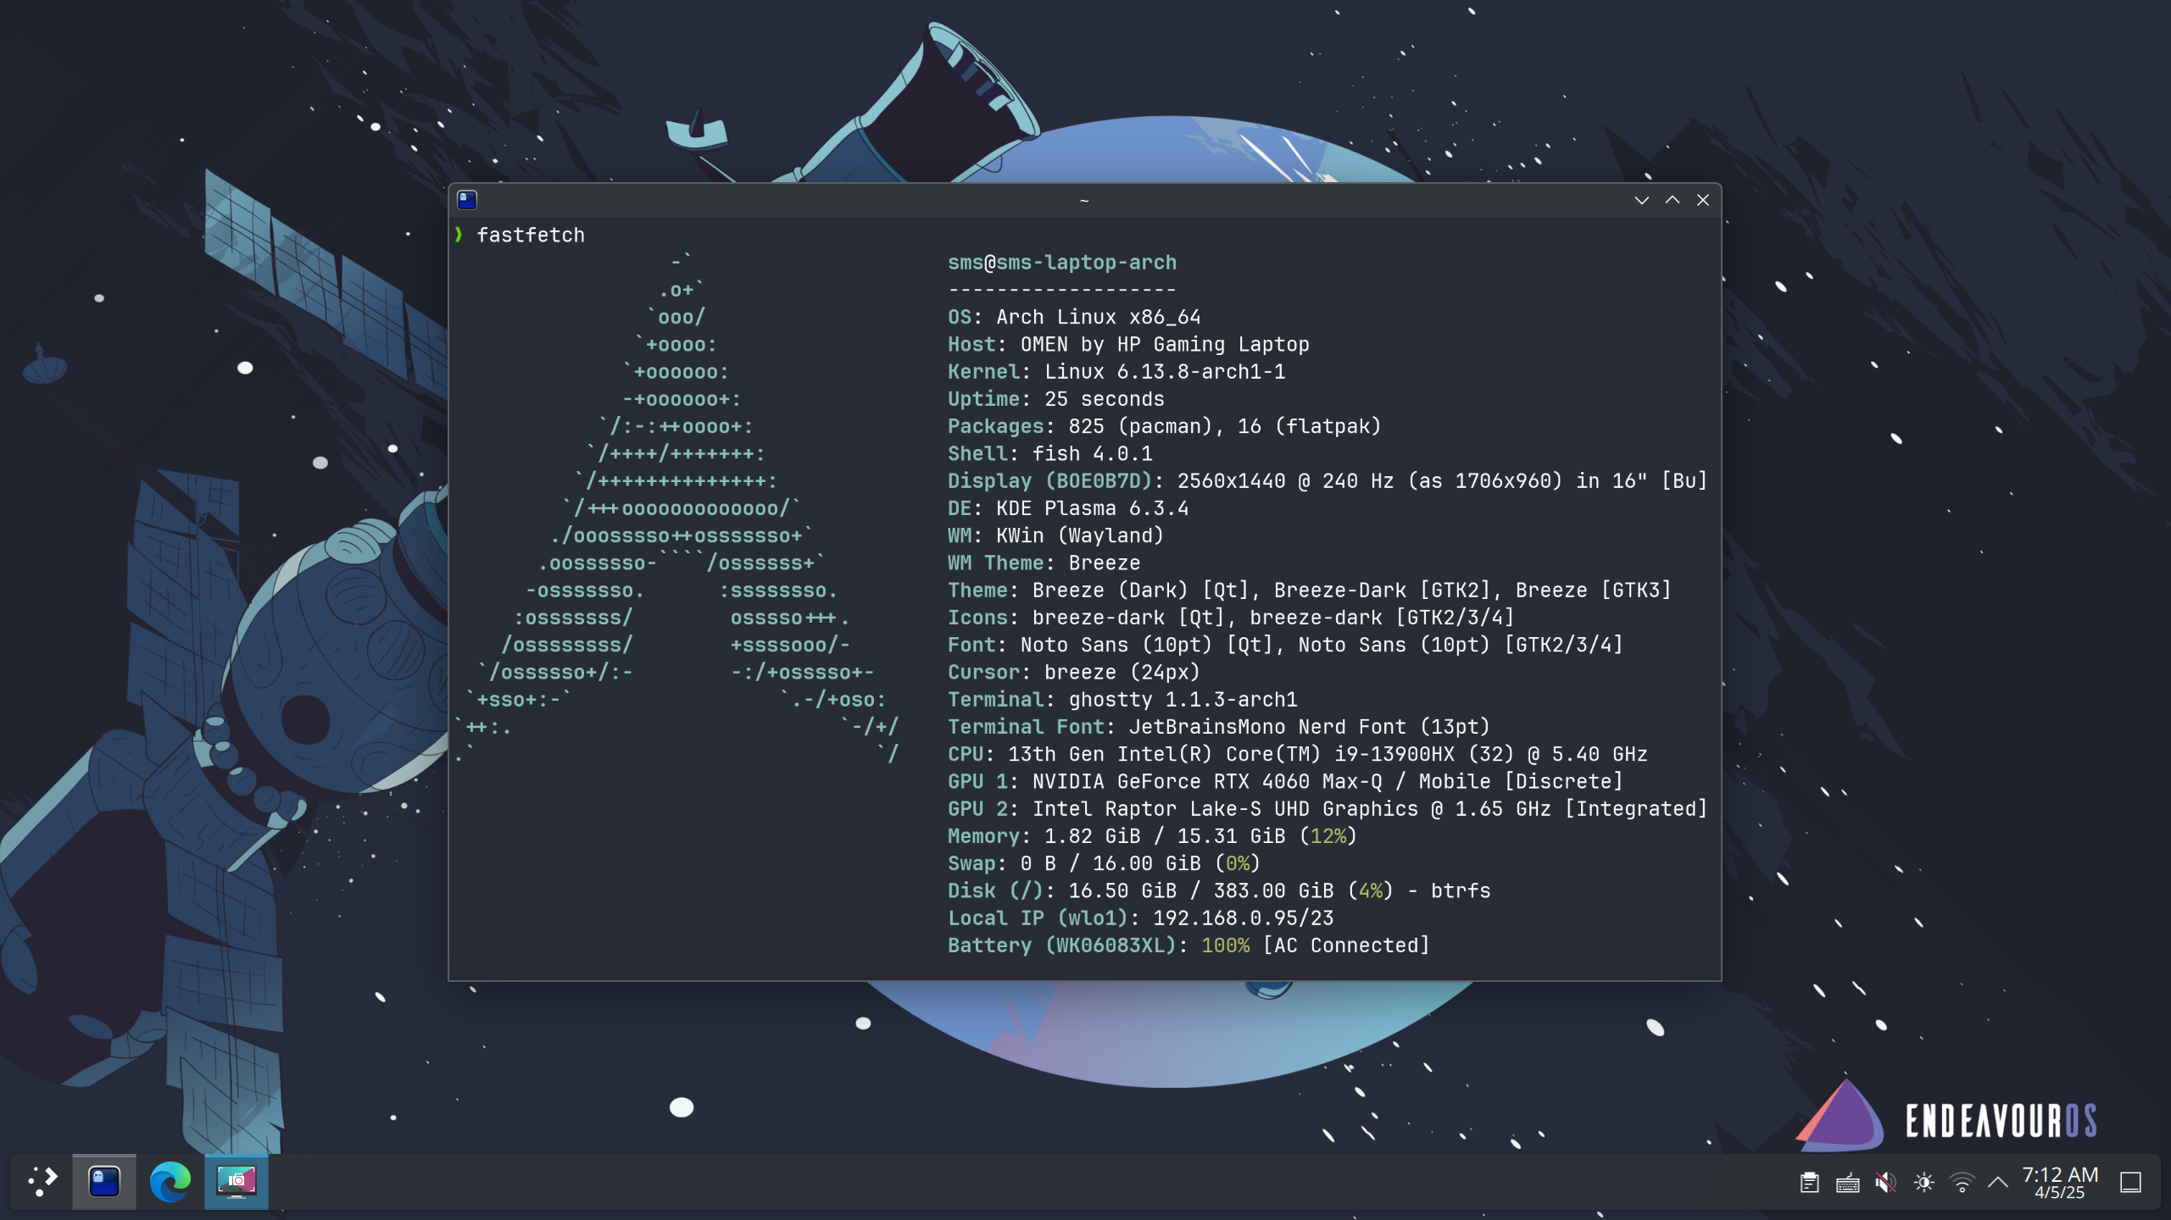The width and height of the screenshot is (2171, 1220).
Task: Close the Ghostty terminal window
Action: 1702,200
